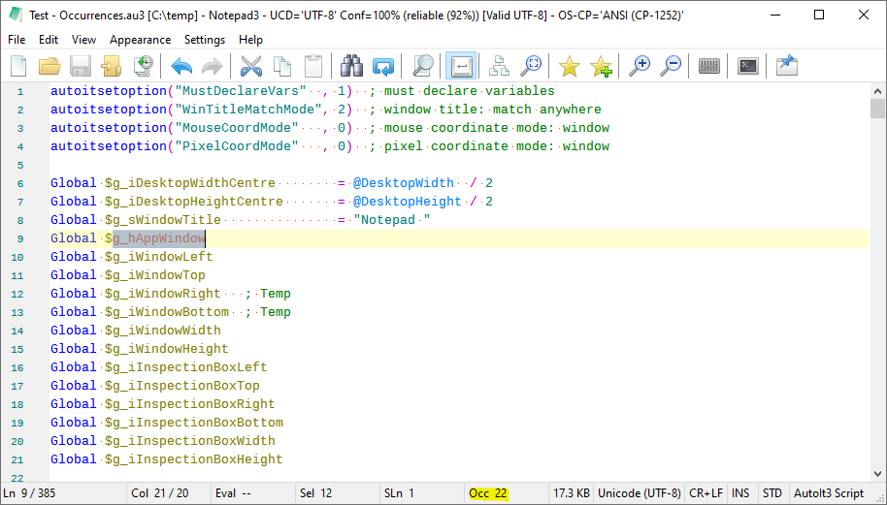The height and width of the screenshot is (505, 887).
Task: Click the scrollbar down arrow
Action: pos(877,474)
